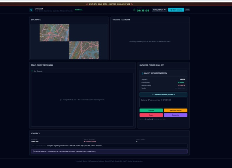Screen dimensions: 232x168
Task: Click the 'Awaiting telemetry' placeholder text
Action: (x=150, y=42)
